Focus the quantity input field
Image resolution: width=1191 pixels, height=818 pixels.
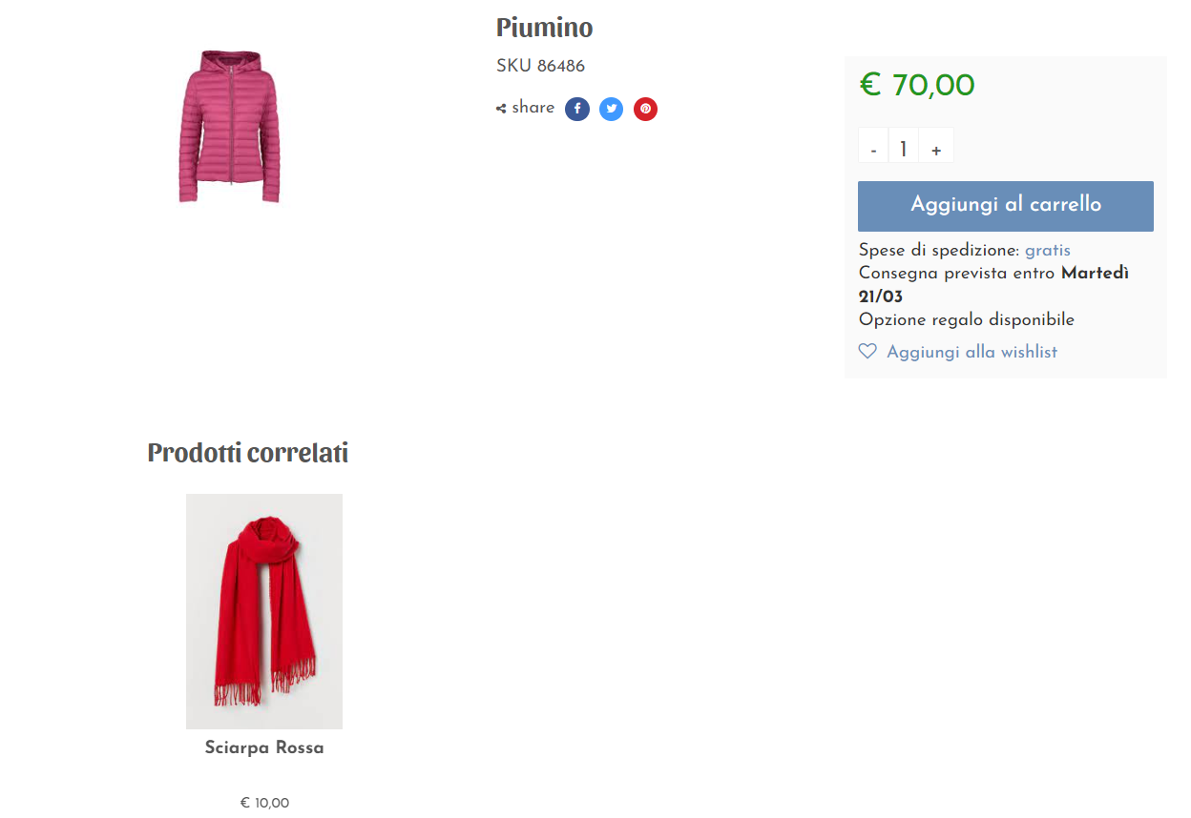[x=904, y=150]
